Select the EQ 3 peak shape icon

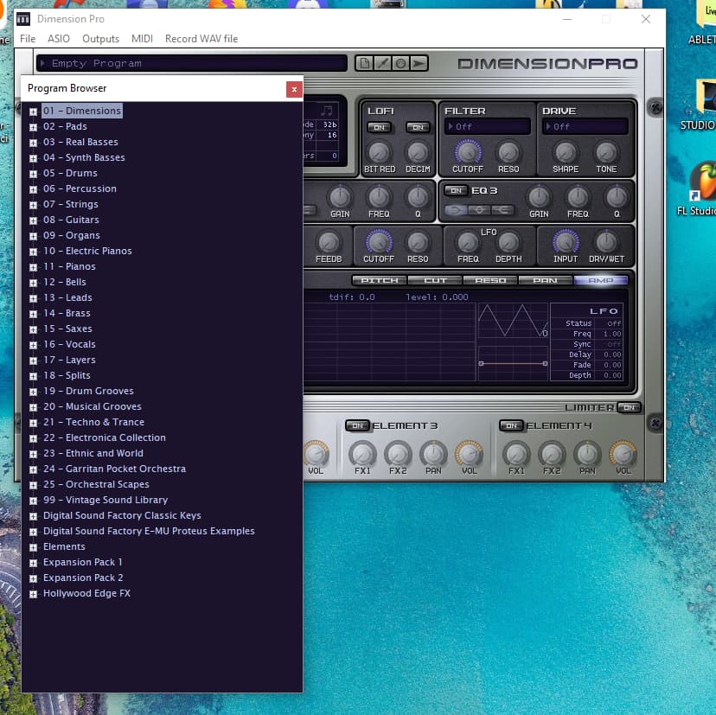coord(479,209)
